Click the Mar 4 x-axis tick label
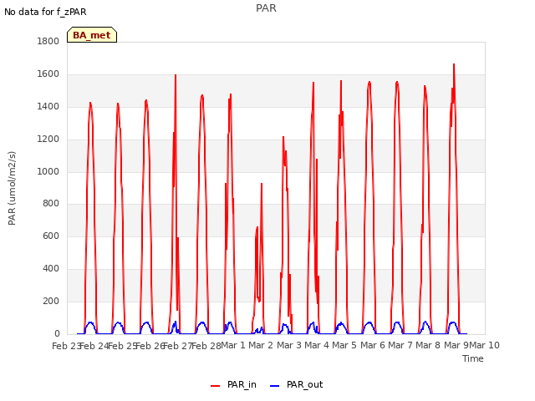535x401 pixels. [317, 345]
